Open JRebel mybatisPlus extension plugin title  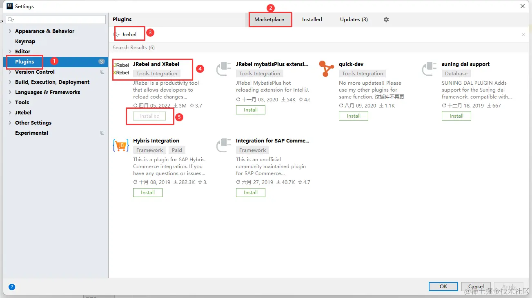point(272,64)
